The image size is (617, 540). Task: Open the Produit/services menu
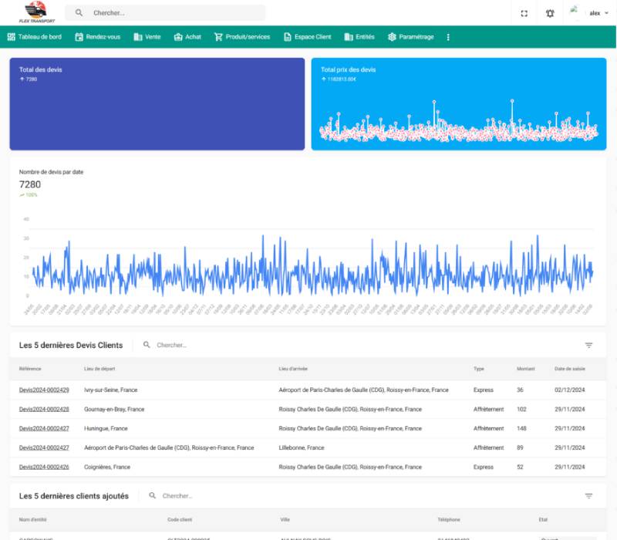(242, 37)
